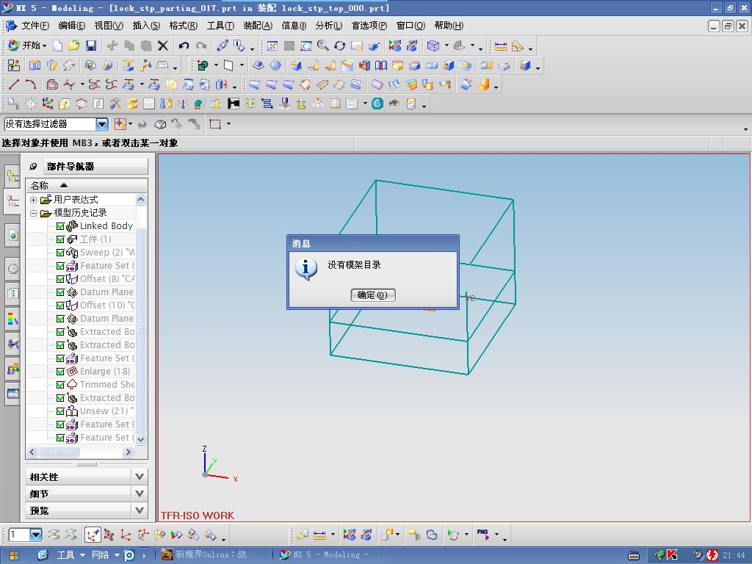Click the WCS orientation icon
The width and height of the screenshot is (752, 564).
pyautogui.click(x=48, y=103)
